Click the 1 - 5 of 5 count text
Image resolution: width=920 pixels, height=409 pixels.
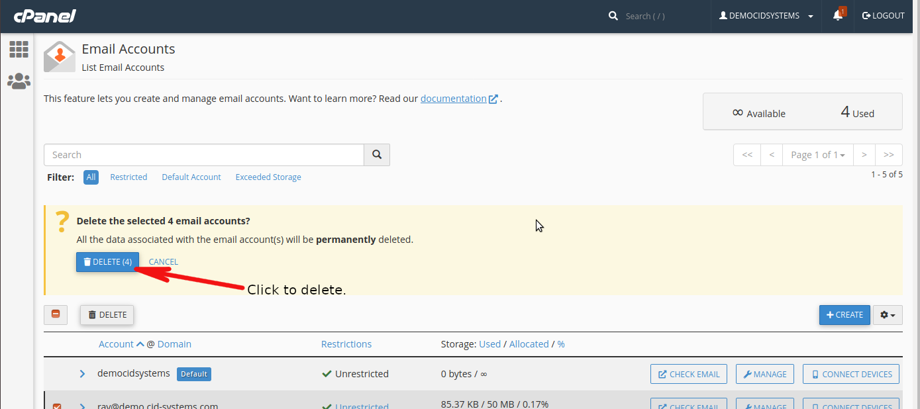pyautogui.click(x=887, y=175)
